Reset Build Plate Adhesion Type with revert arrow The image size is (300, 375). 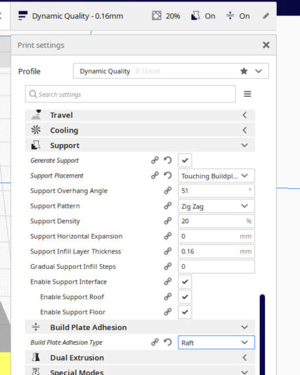(168, 342)
